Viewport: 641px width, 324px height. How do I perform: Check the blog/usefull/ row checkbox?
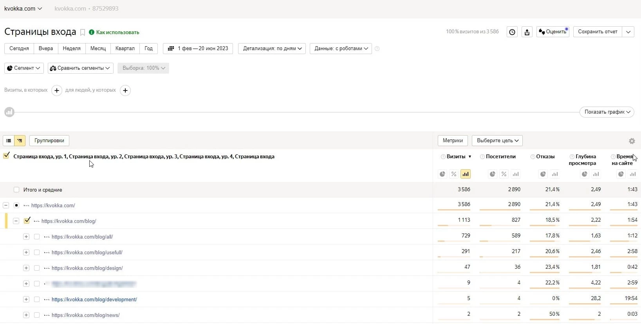37,252
